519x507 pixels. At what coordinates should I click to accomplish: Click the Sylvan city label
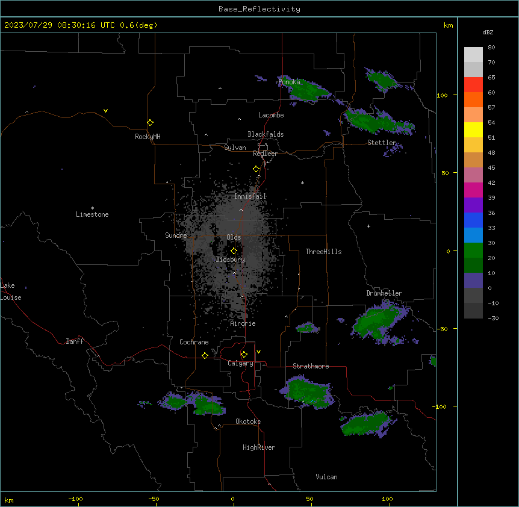(x=235, y=148)
